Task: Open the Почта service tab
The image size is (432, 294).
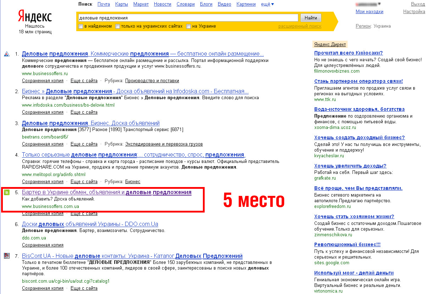Action: point(104,4)
